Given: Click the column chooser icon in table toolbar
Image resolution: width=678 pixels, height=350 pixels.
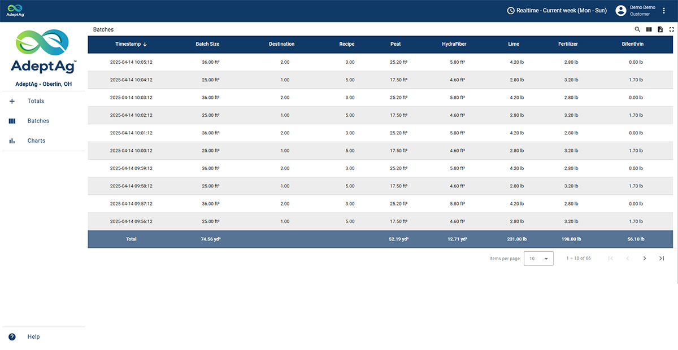Looking at the screenshot, I should [649, 29].
